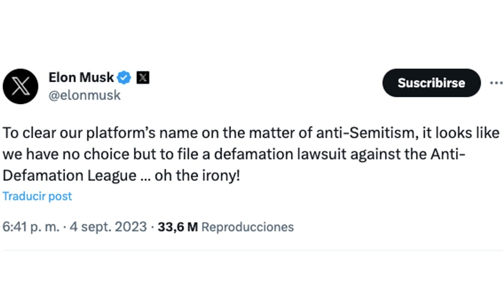Click the bold "33,6 M" view count
Viewport: 503px width, 295px height.
coord(177,227)
